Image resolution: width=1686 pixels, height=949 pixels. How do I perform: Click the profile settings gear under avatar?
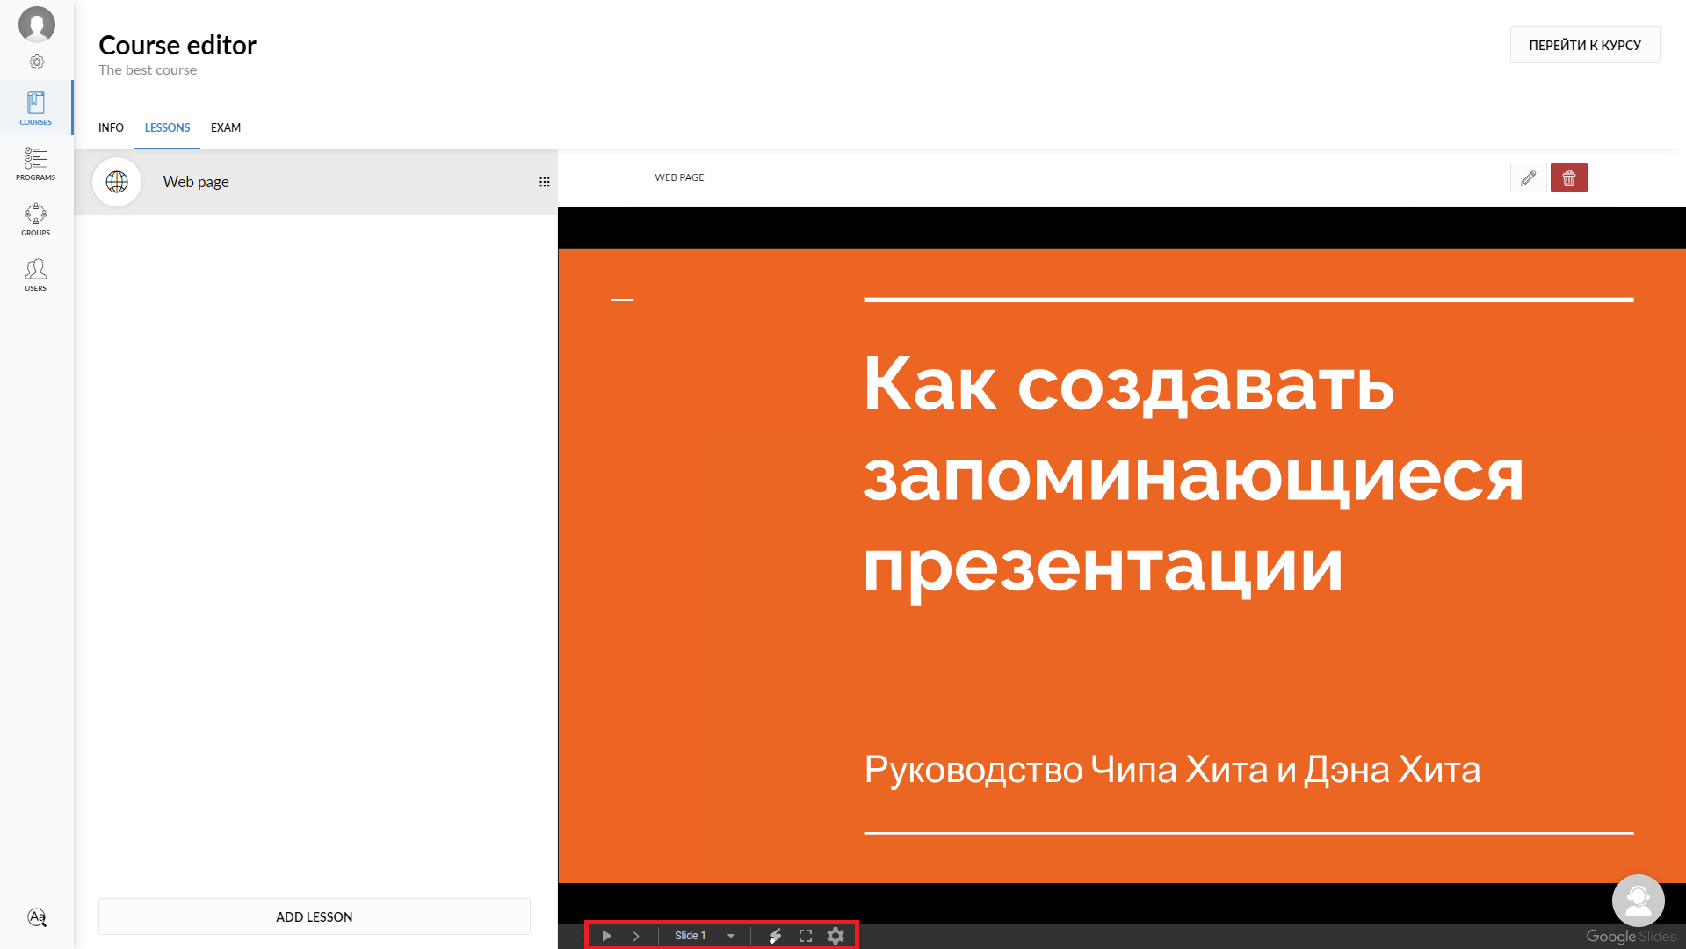coord(37,62)
